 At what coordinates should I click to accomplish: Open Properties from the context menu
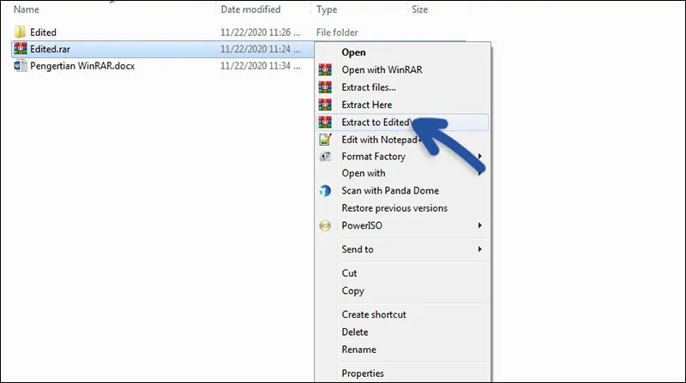click(x=402, y=373)
